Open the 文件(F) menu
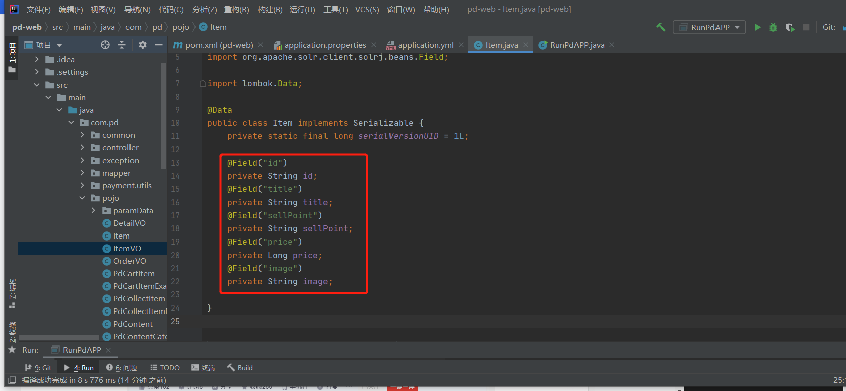Image resolution: width=846 pixels, height=391 pixels. (38, 9)
